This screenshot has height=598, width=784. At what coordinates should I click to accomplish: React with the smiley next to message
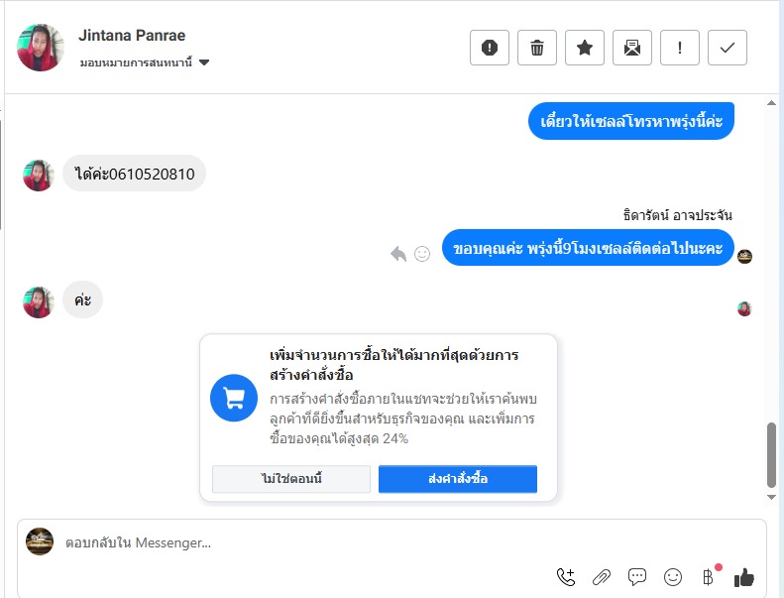tap(422, 254)
